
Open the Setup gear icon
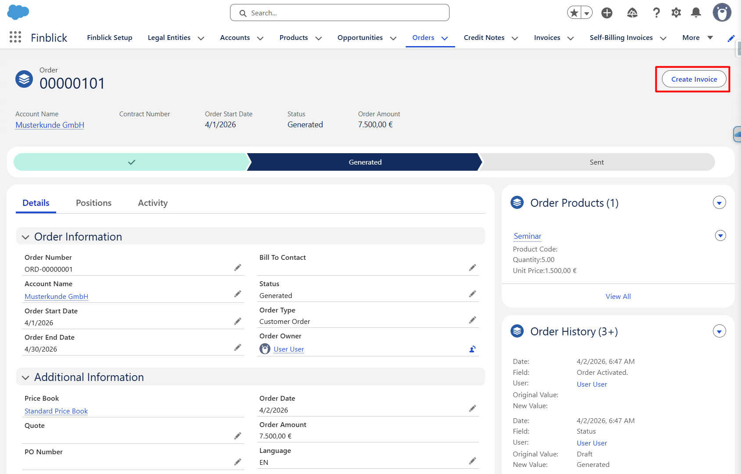(x=676, y=13)
